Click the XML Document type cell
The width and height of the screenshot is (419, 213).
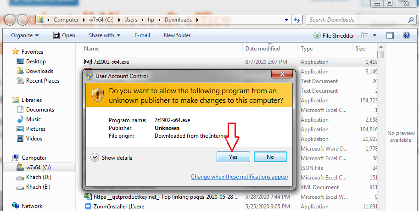pyautogui.click(x=319, y=187)
